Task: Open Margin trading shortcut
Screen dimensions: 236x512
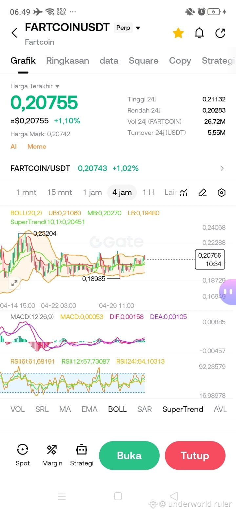Action: coord(52,455)
